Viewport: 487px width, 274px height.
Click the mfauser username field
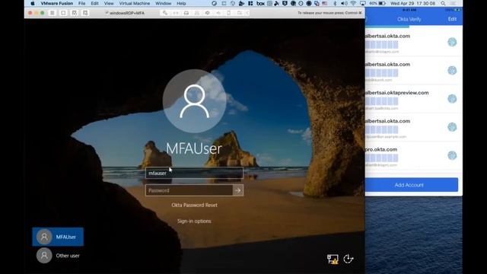(x=194, y=173)
